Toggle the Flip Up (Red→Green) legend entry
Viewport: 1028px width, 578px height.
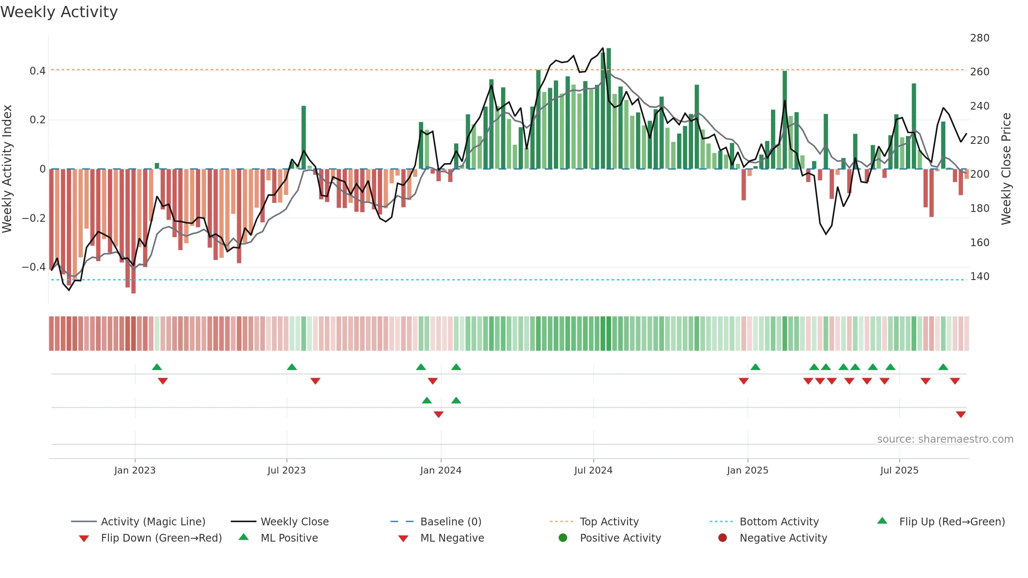[941, 521]
